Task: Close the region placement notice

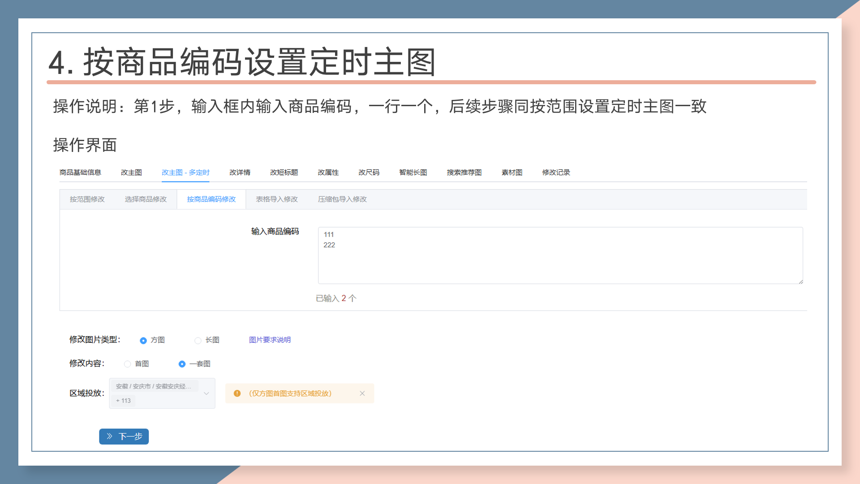Action: click(x=362, y=393)
